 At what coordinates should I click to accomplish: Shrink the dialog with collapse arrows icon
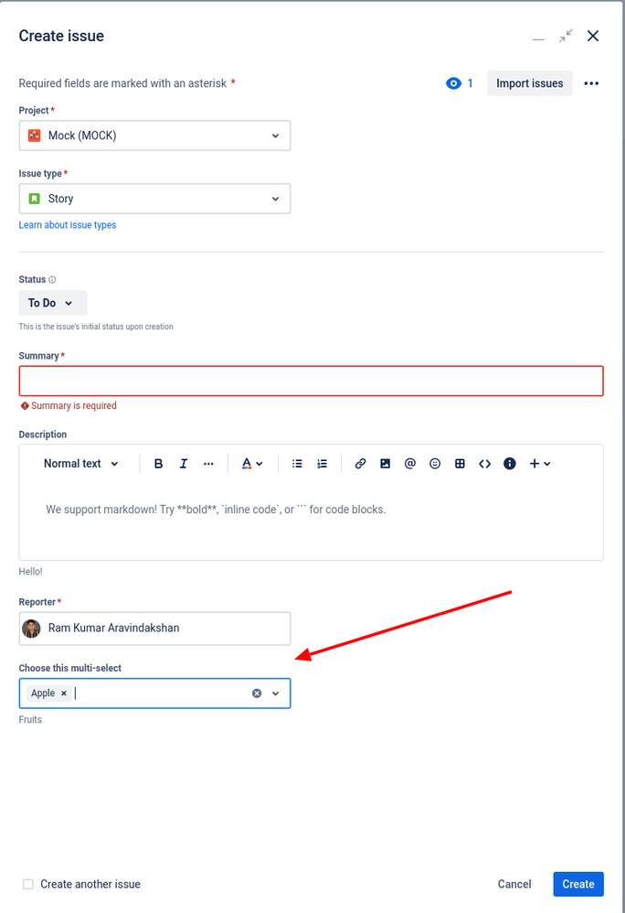point(566,36)
